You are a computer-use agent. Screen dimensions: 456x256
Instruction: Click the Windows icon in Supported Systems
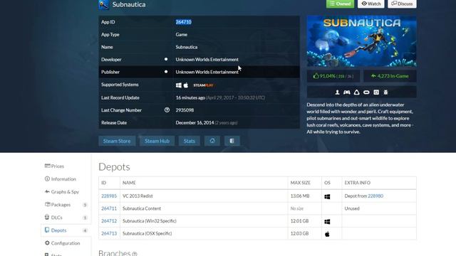(179, 85)
